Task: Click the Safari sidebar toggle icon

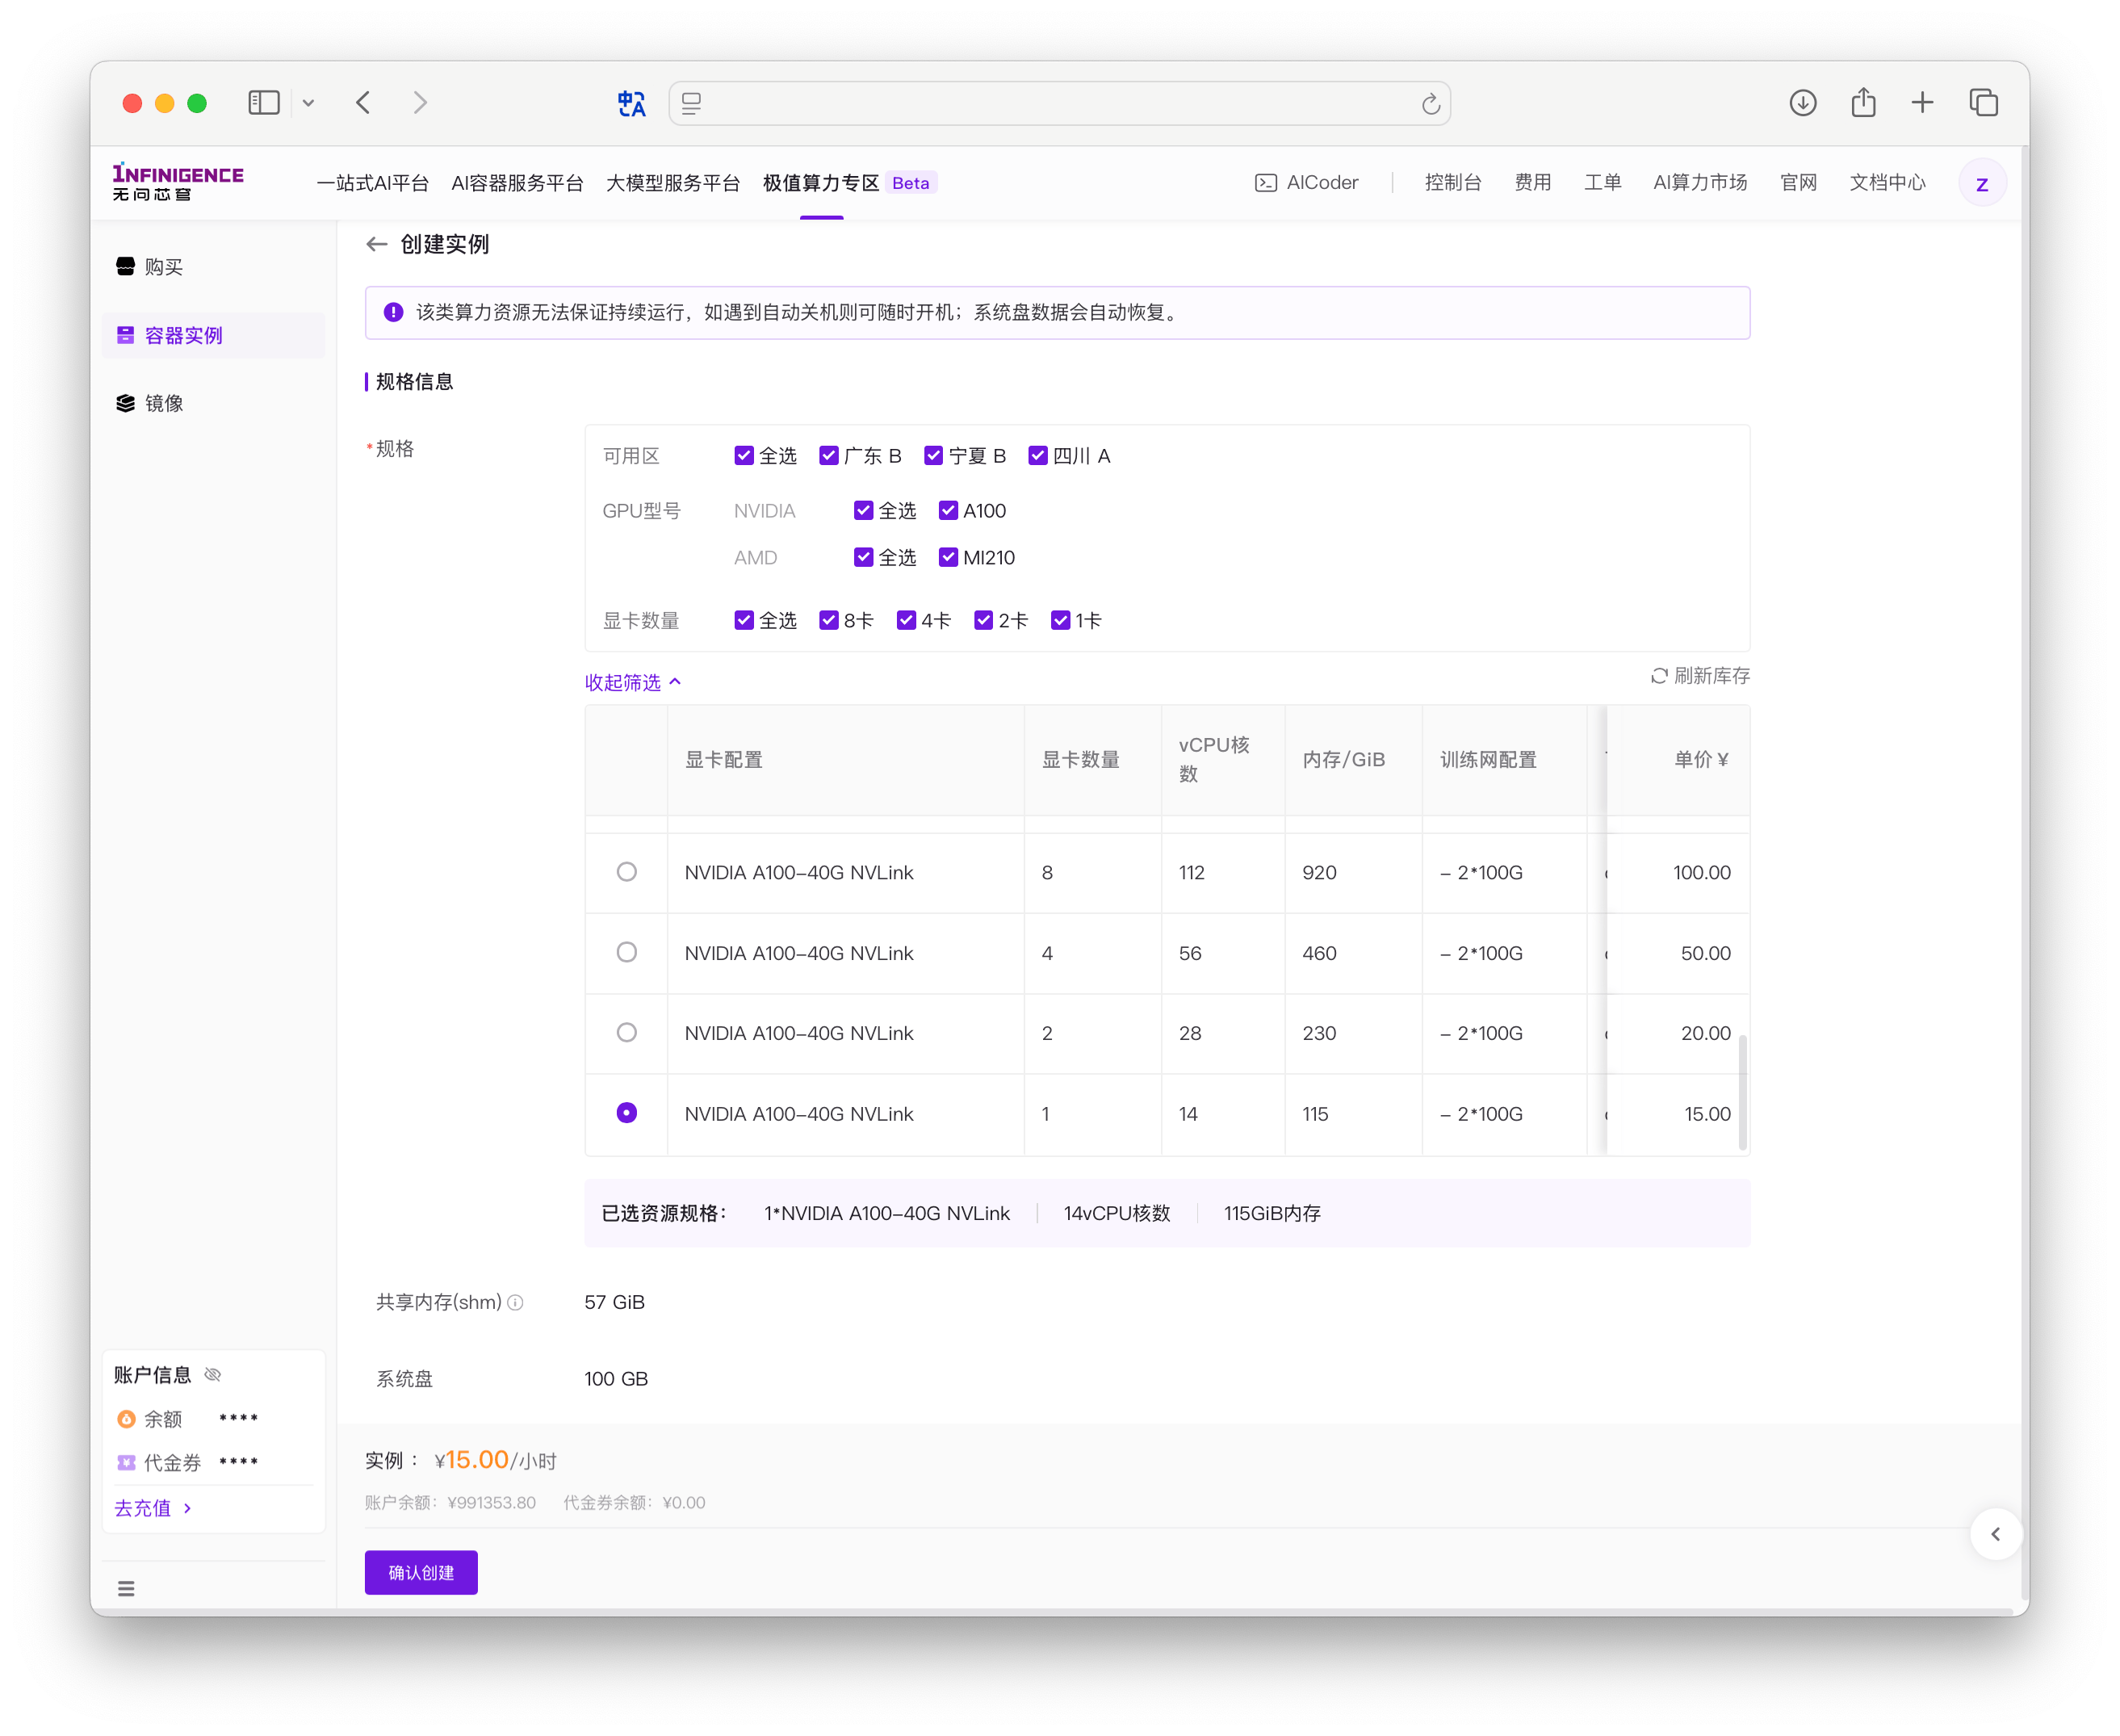Action: tap(264, 103)
